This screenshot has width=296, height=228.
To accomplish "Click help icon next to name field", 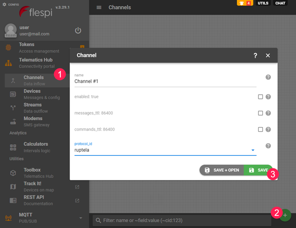I will point(268,77).
